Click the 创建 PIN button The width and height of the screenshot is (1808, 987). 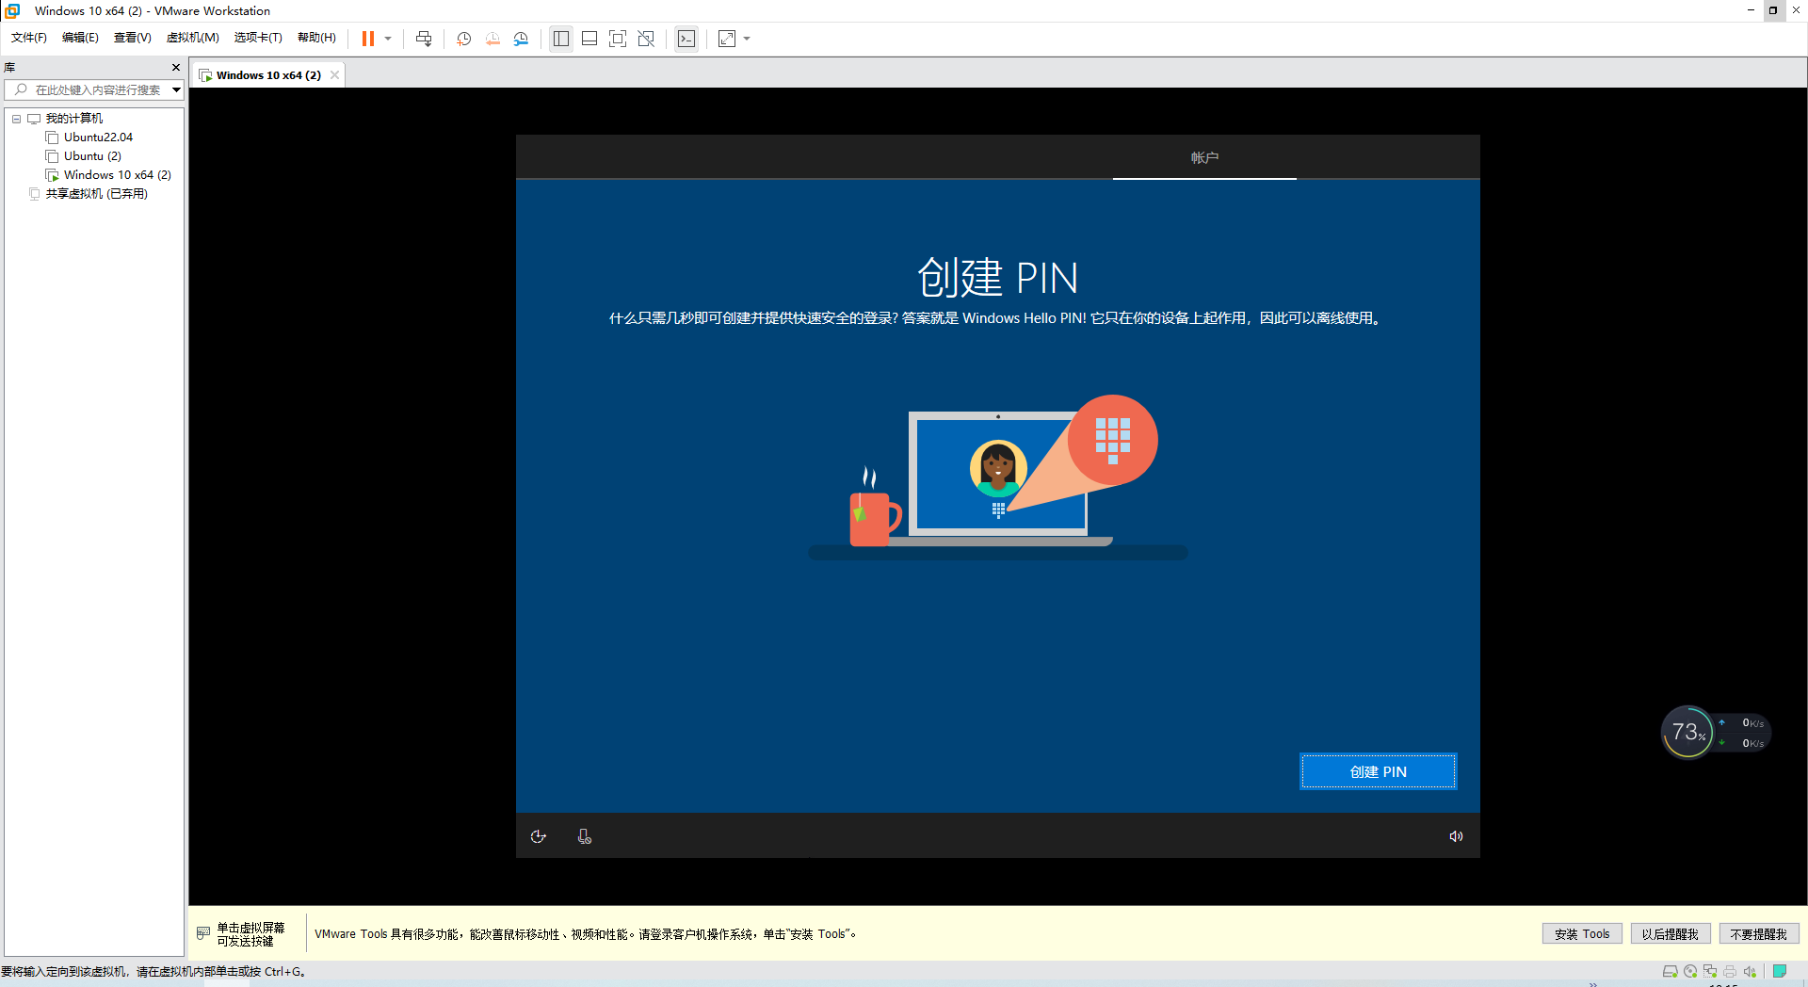[x=1379, y=771]
